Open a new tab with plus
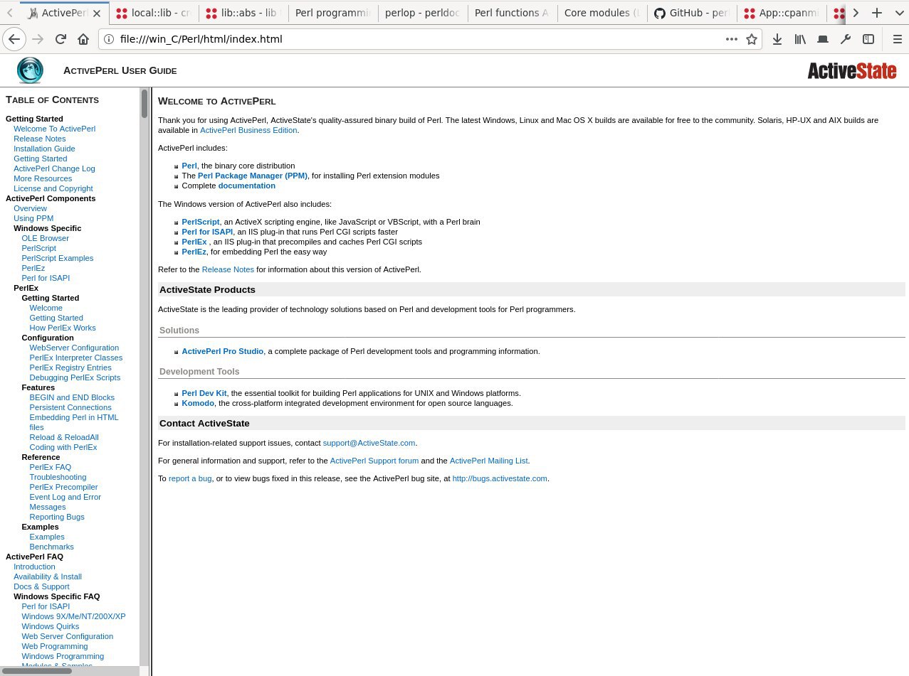The image size is (909, 676). (x=877, y=13)
